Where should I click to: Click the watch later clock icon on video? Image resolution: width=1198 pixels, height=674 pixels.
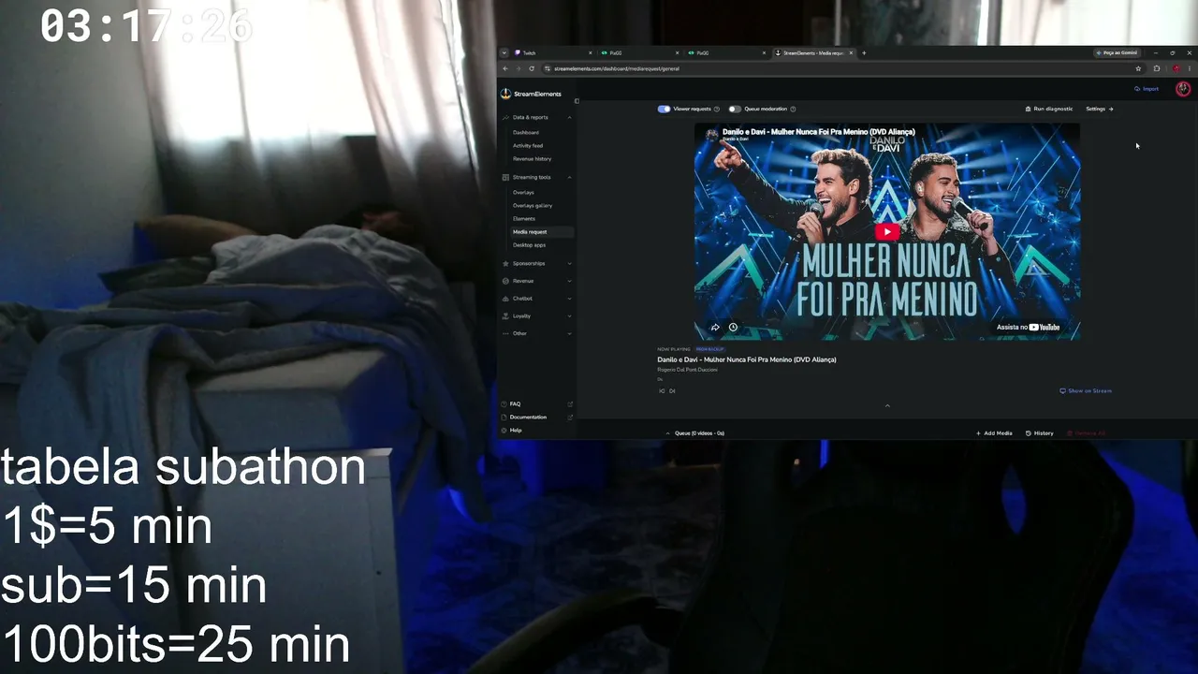pyautogui.click(x=733, y=328)
